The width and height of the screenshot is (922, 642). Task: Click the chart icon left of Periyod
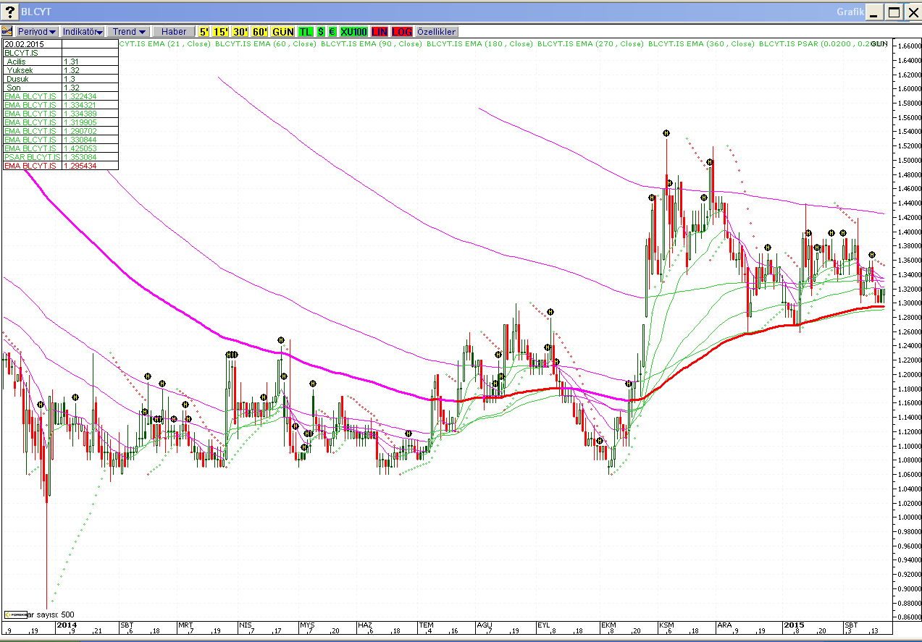pos(7,32)
